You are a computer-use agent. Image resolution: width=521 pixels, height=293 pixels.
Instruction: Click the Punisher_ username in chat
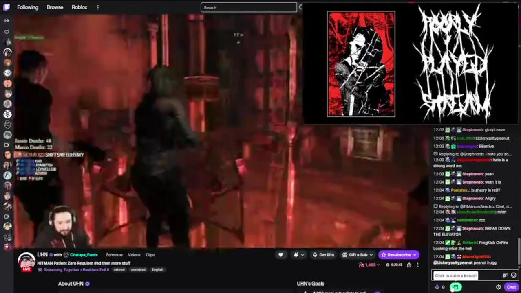point(460,190)
